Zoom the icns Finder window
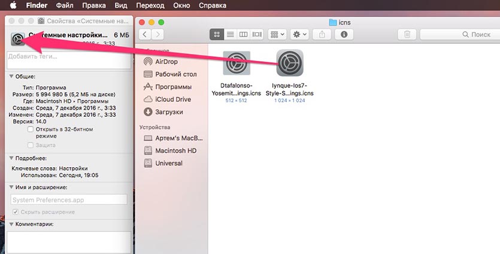This screenshot has width=500, height=254. click(161, 22)
